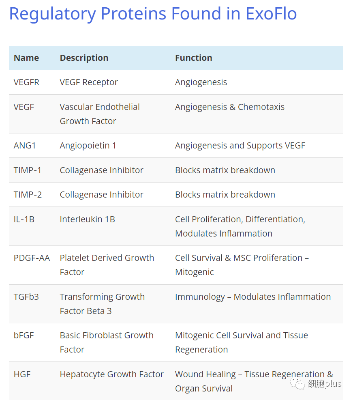Select the IL-1B name cell

coord(24,219)
